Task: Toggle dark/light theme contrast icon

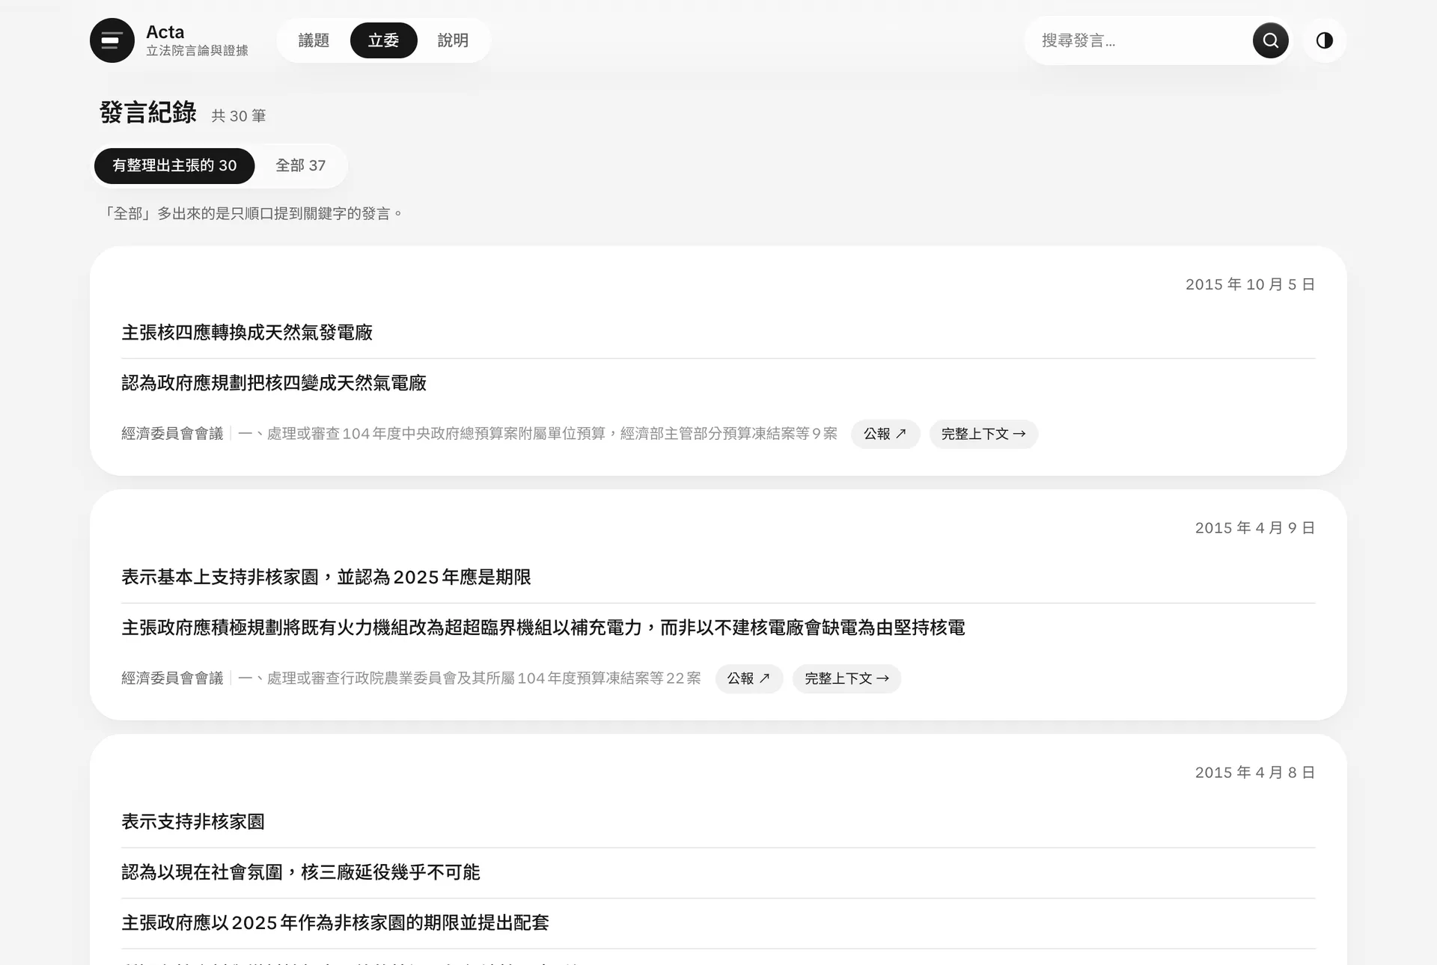Action: point(1324,40)
